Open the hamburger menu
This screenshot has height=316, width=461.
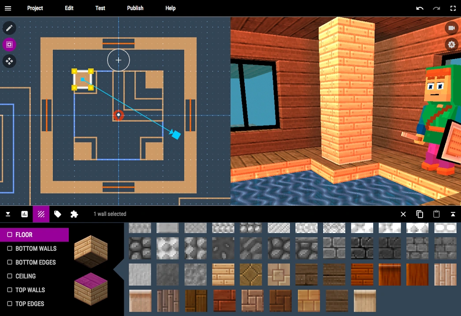[x=8, y=8]
